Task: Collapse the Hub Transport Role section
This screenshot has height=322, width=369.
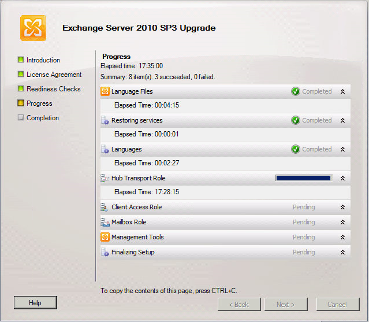Action: coord(342,179)
